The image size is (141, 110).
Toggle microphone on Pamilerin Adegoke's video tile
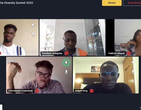pos(99,34)
